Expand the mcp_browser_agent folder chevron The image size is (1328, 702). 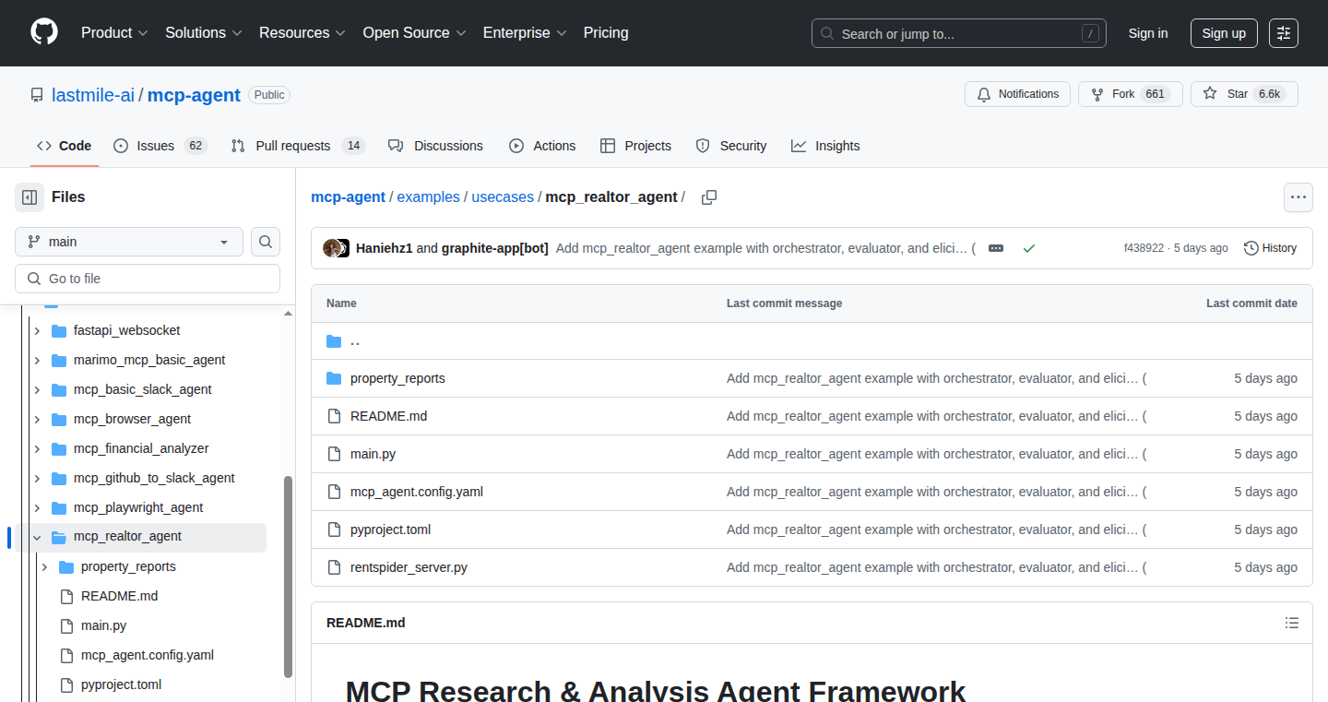click(37, 419)
